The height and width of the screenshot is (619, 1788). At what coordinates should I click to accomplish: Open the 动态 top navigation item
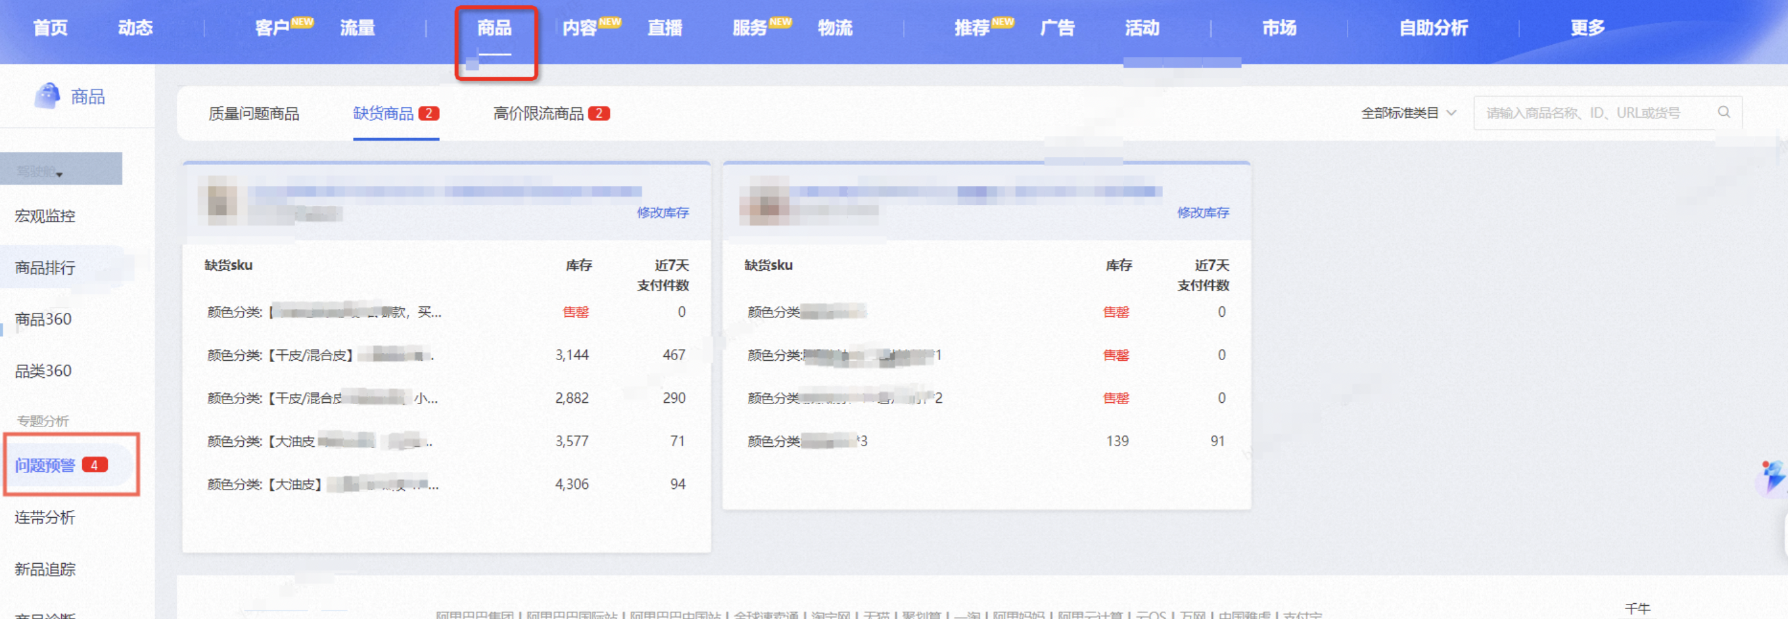(135, 28)
